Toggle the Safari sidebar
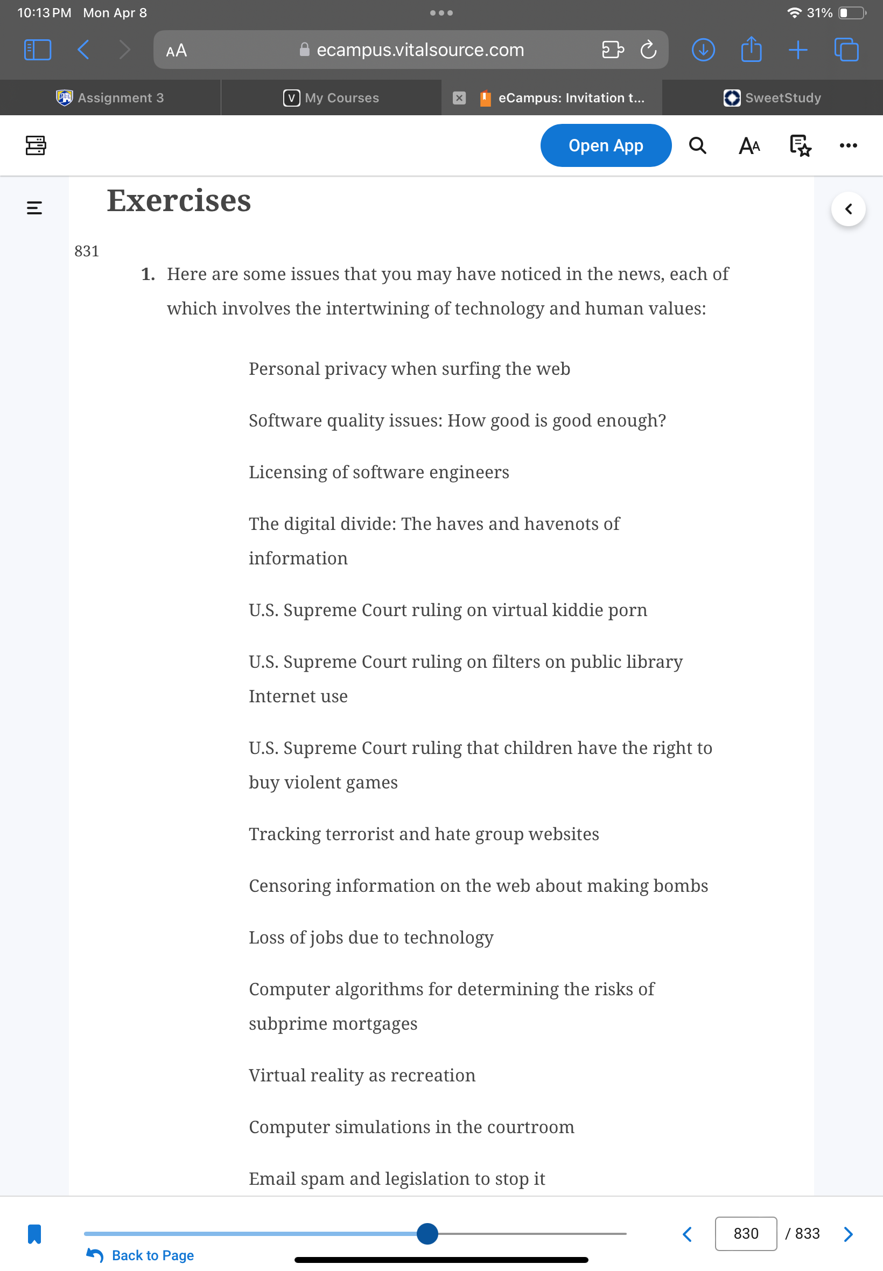 click(x=38, y=50)
